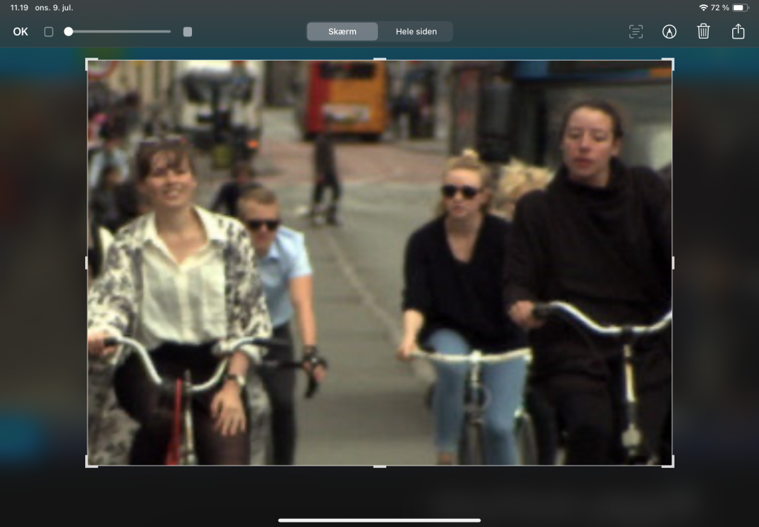Tap the Live Text scan icon
759x527 pixels.
tap(635, 32)
